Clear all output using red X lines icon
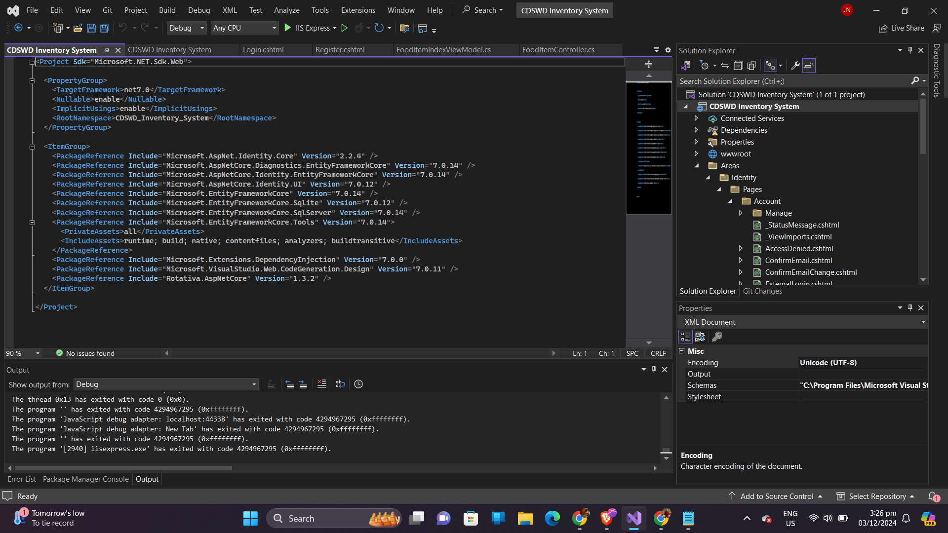 coord(322,384)
